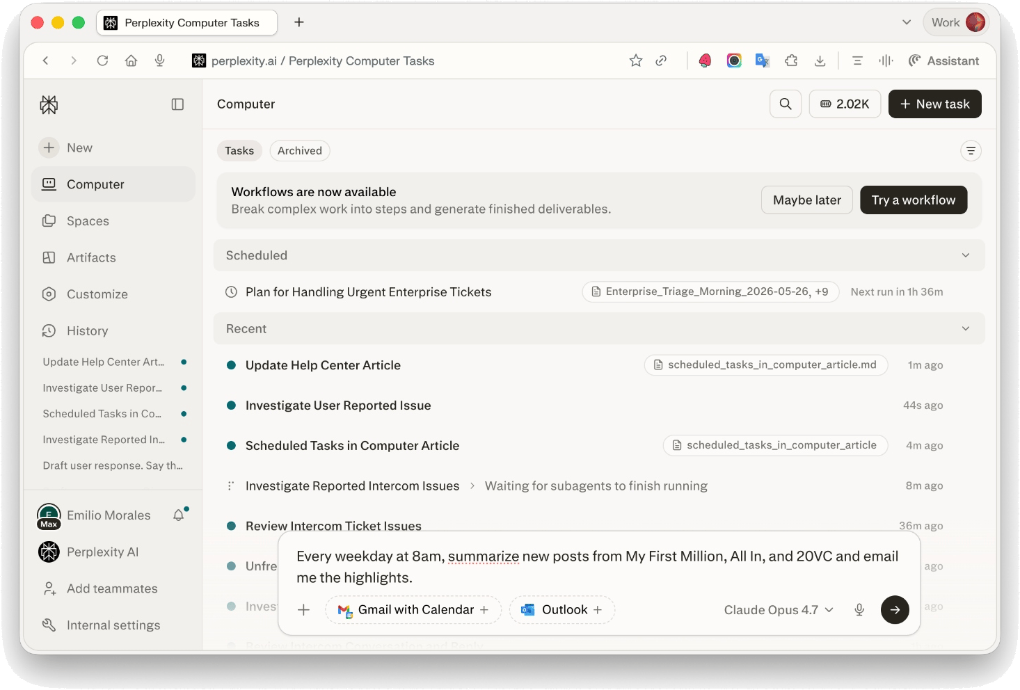Open a new browser tab

click(299, 22)
